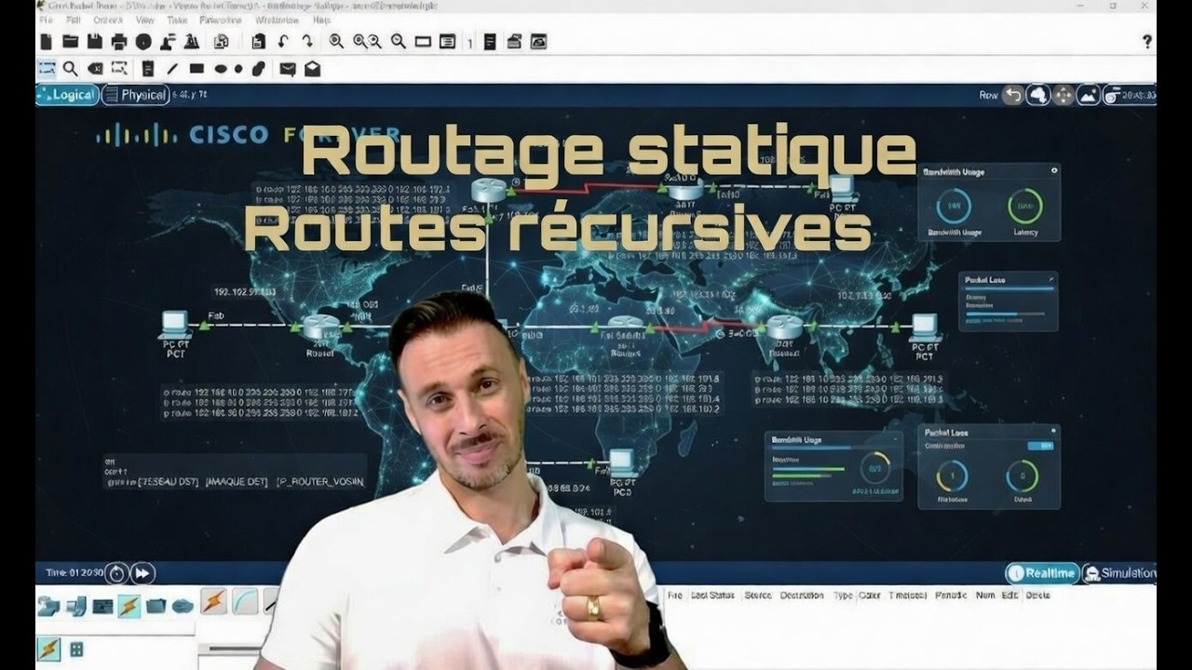
Task: Select the Draw Rectangle tool
Action: (x=196, y=68)
